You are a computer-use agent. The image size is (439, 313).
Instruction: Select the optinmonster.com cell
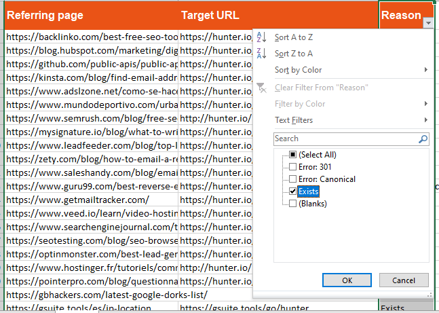click(x=92, y=255)
